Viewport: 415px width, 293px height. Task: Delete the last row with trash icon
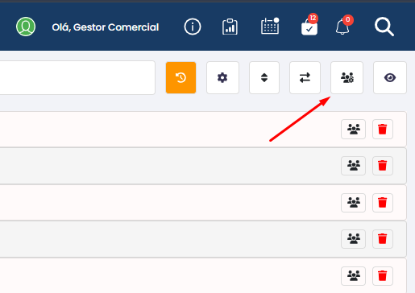coord(383,276)
